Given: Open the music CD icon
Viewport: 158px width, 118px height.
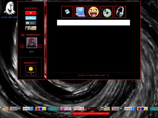Looking at the screenshot, I should [x=107, y=12].
